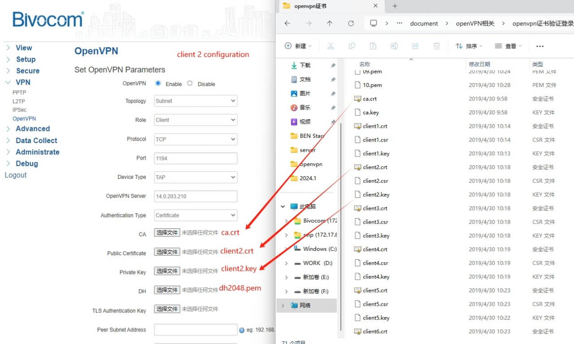Image resolution: width=574 pixels, height=344 pixels.
Task: Click the 选择文件 button next to CA
Action: tap(166, 232)
